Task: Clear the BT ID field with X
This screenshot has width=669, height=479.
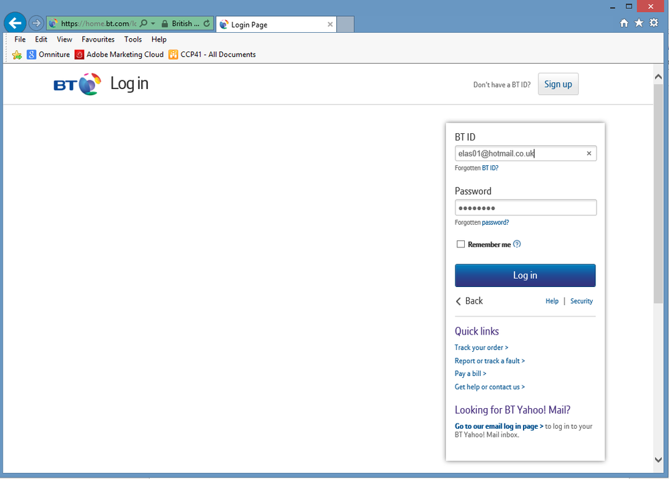Action: (589, 153)
